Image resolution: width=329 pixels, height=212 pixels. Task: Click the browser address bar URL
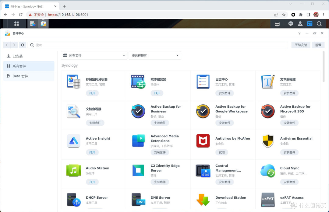click(68, 15)
